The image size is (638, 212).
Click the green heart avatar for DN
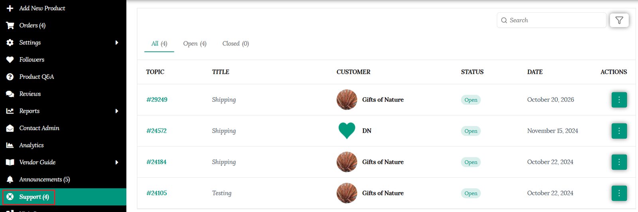(347, 131)
